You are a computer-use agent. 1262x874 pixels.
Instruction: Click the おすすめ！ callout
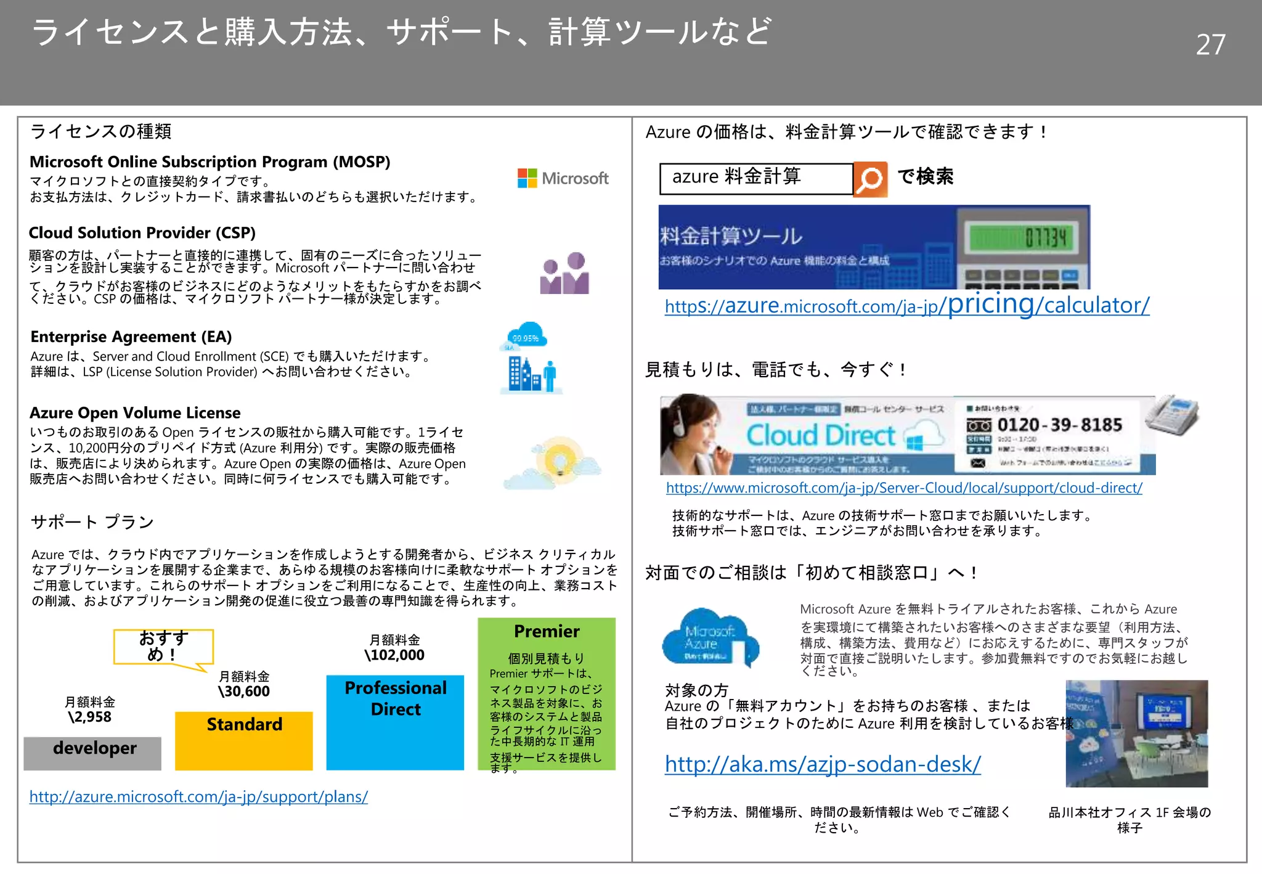(163, 647)
